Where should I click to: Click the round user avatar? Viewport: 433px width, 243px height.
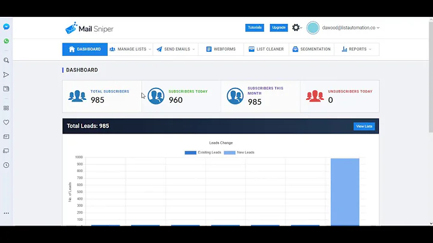313,28
